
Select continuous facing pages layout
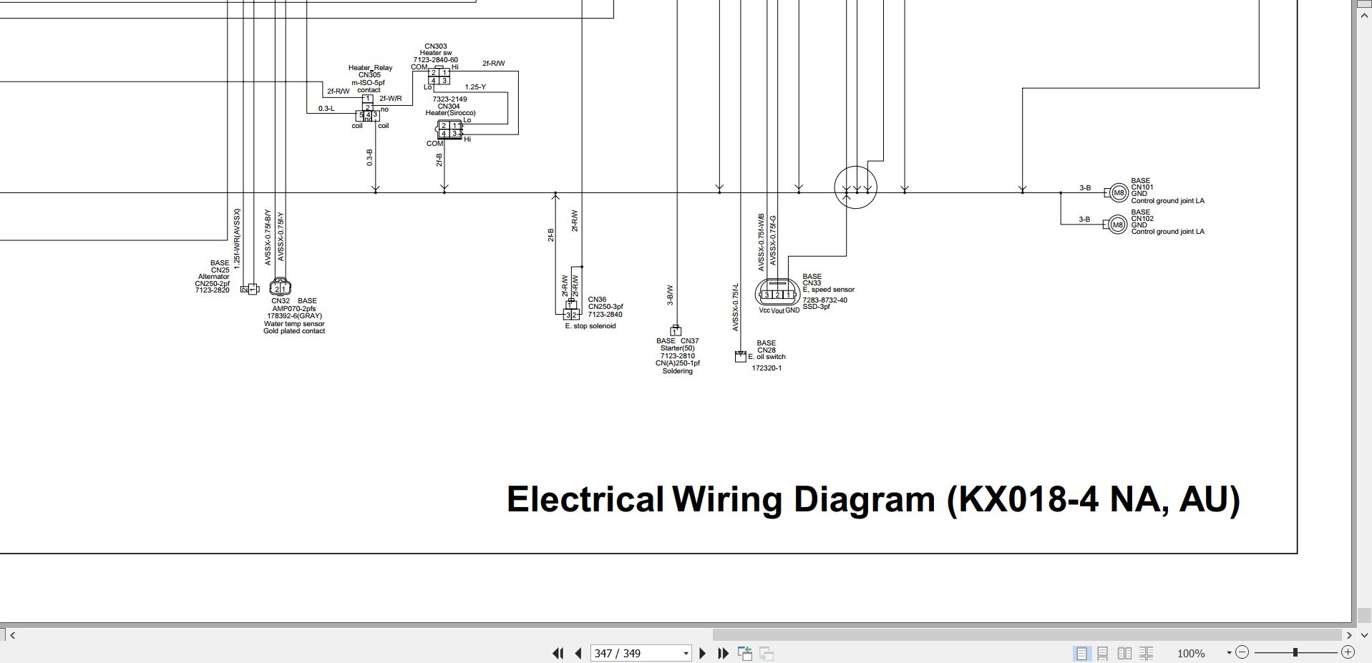coord(1147,653)
